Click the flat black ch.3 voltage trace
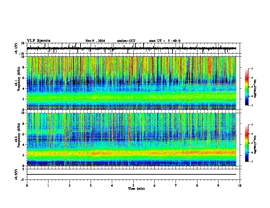This screenshot has height=208, width=270. click(132, 174)
